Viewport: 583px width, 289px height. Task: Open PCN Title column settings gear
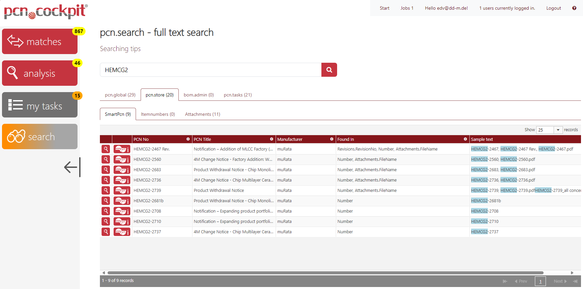tap(272, 139)
